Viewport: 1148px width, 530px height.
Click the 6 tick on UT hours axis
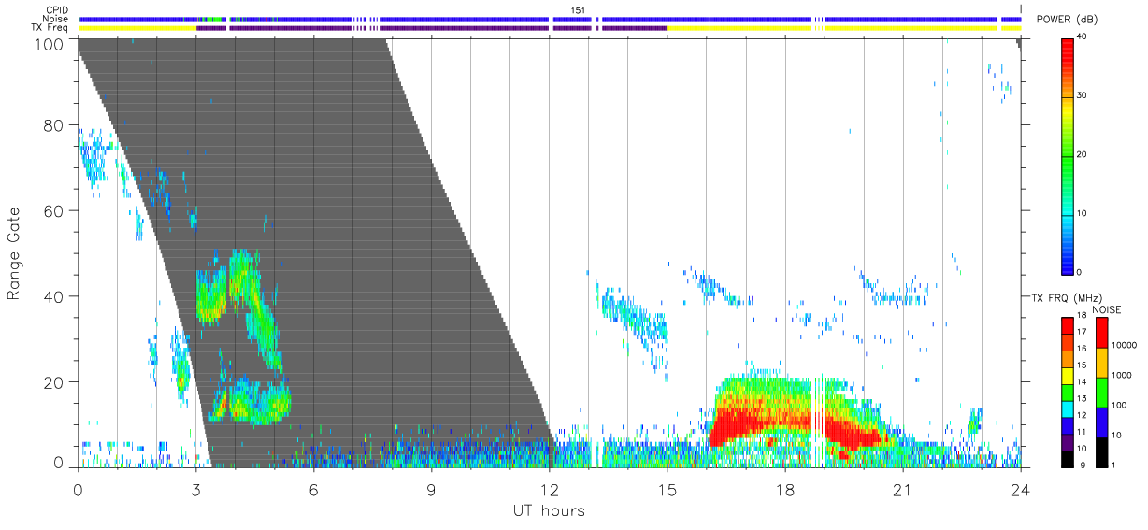click(x=313, y=490)
